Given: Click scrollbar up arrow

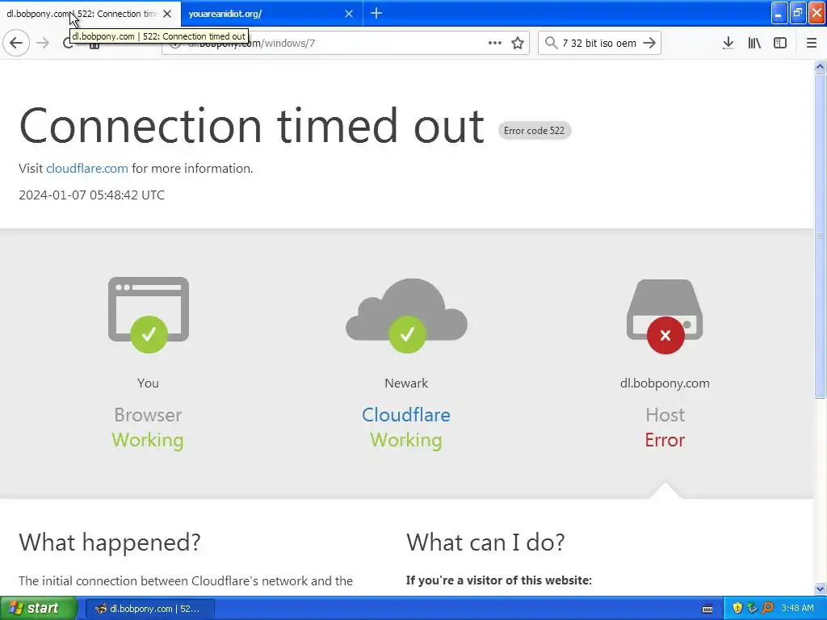Looking at the screenshot, I should point(820,66).
